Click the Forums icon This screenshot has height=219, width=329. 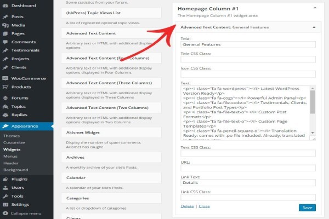[5, 98]
